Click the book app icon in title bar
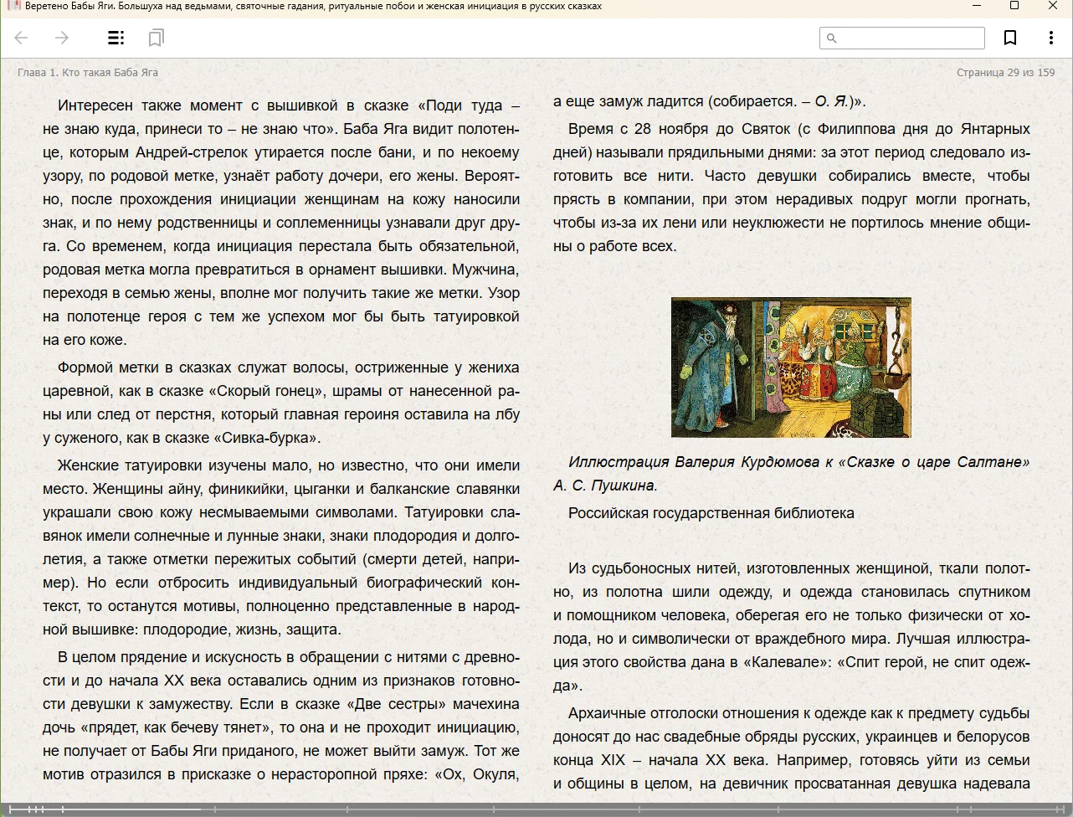 coord(13,6)
